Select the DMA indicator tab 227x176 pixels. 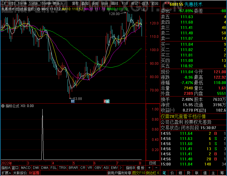(x=45, y=168)
